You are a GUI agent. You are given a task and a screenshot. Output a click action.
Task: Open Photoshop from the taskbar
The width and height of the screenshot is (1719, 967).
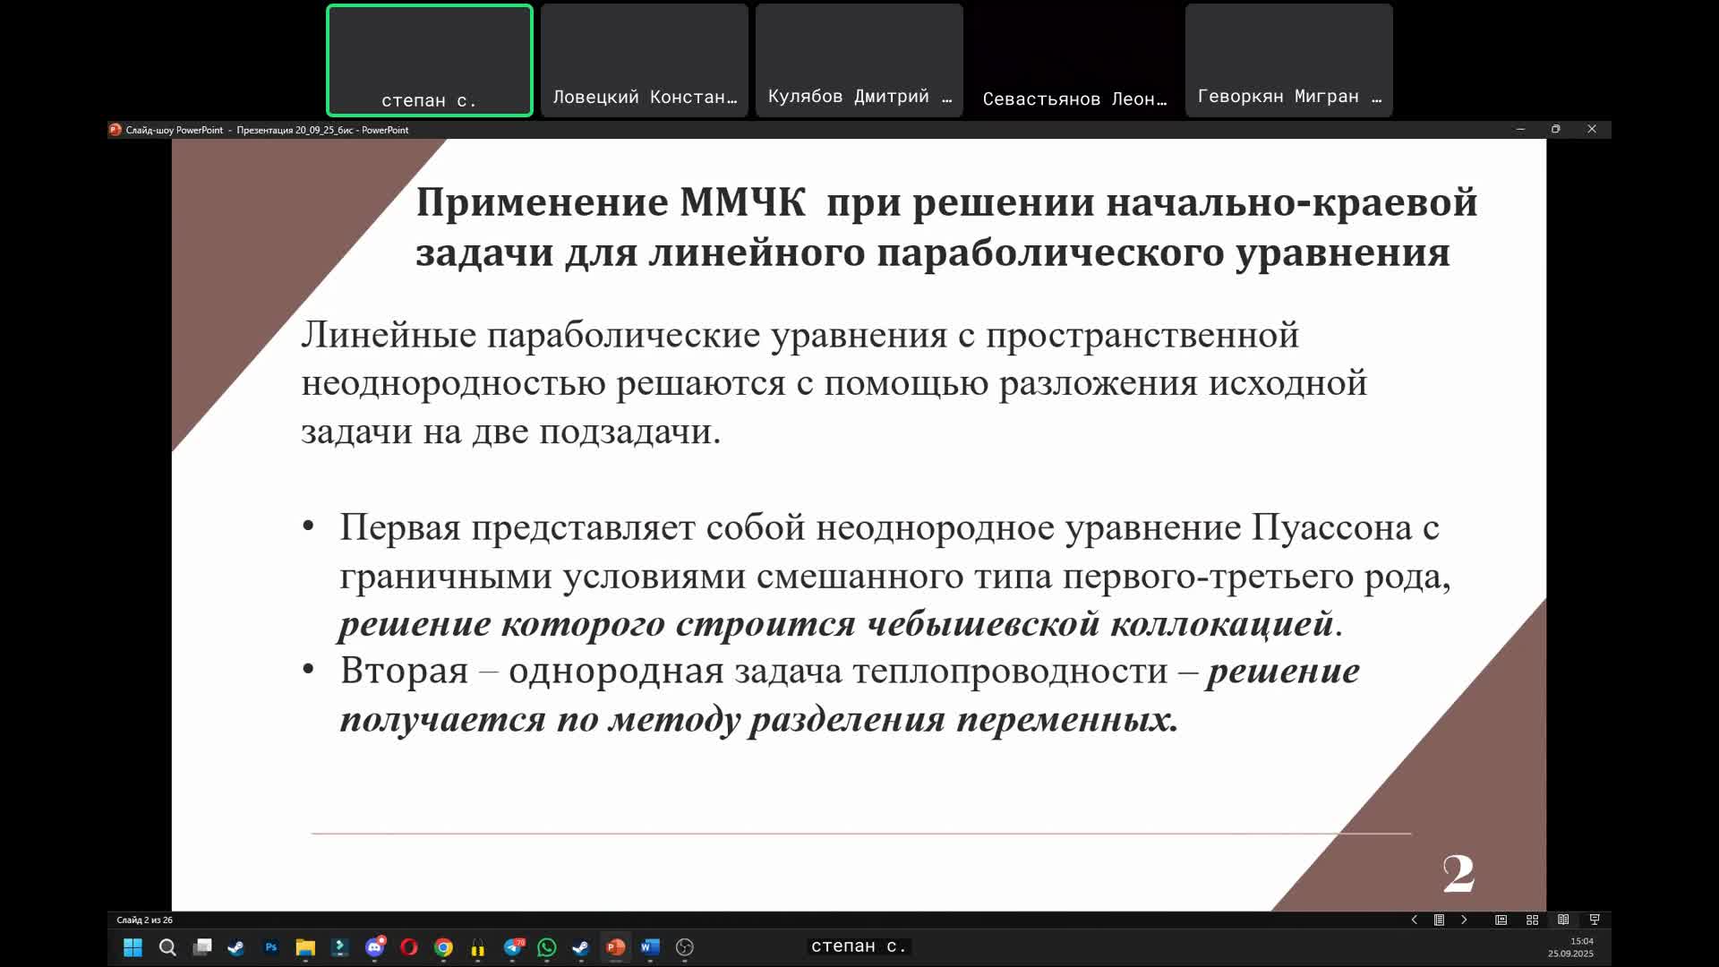(x=270, y=947)
